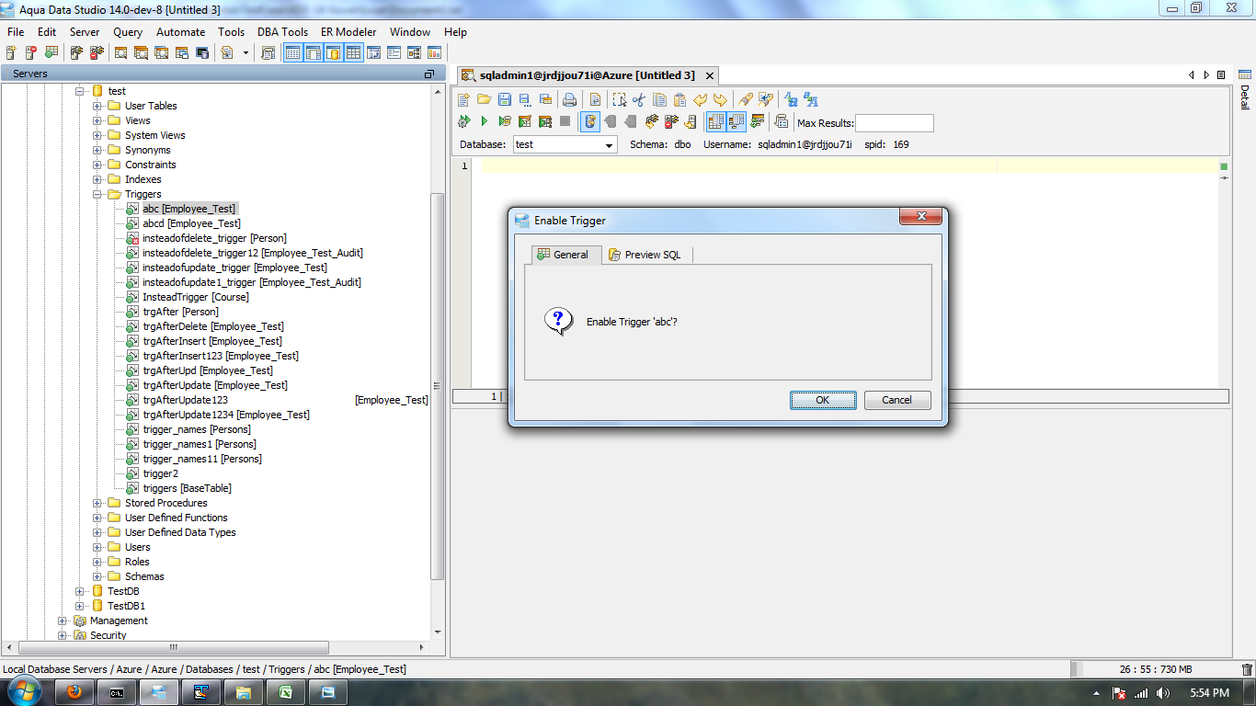Click the Print icon in query toolbar

pos(569,99)
